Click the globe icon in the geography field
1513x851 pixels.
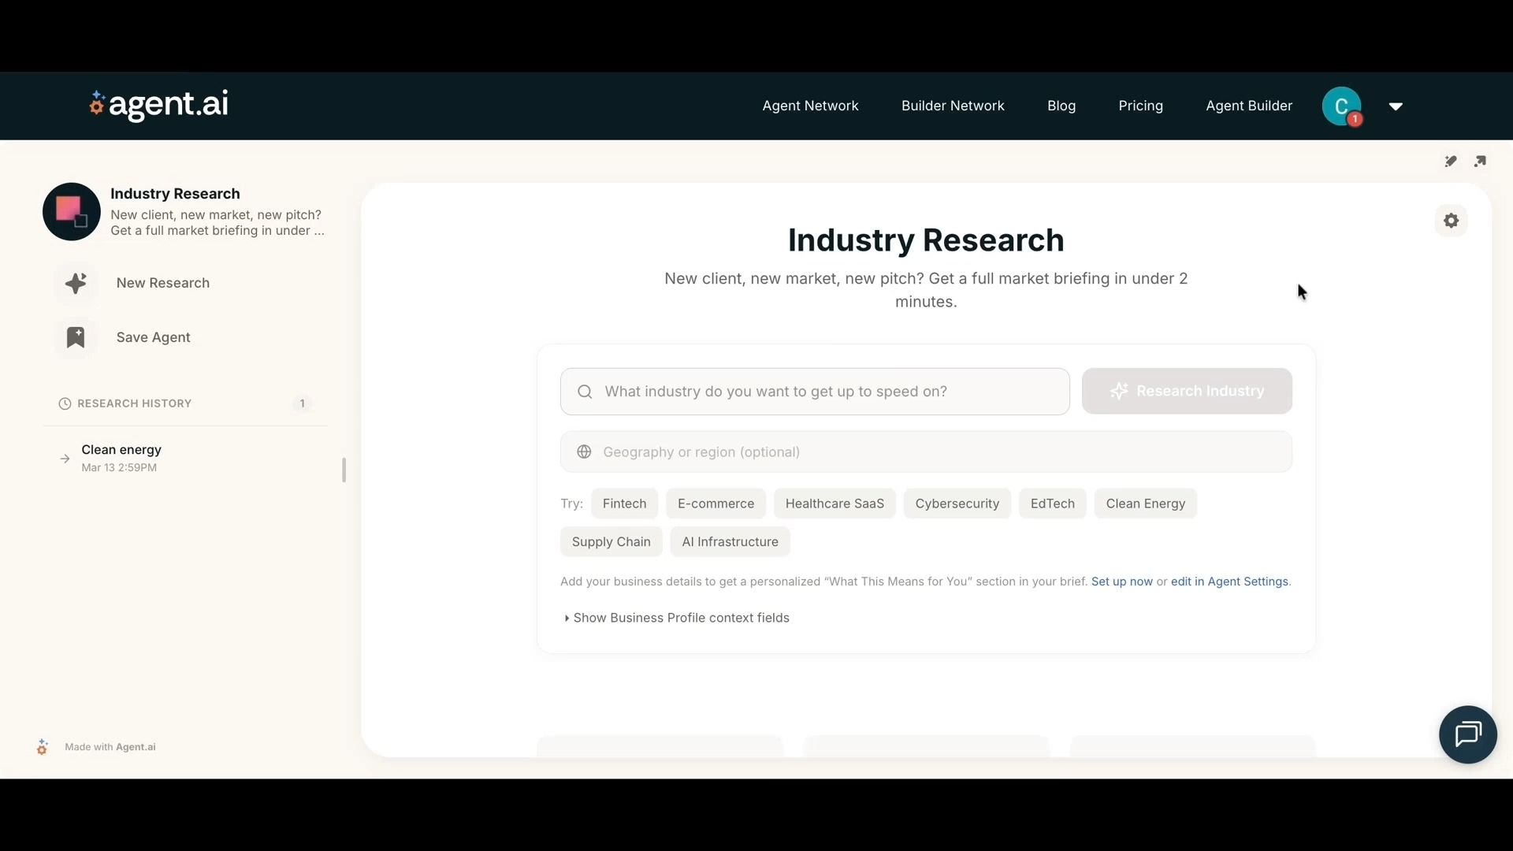click(x=583, y=452)
